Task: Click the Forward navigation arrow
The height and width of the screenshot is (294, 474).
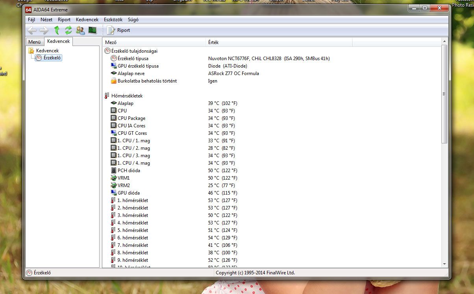Action: (x=44, y=30)
